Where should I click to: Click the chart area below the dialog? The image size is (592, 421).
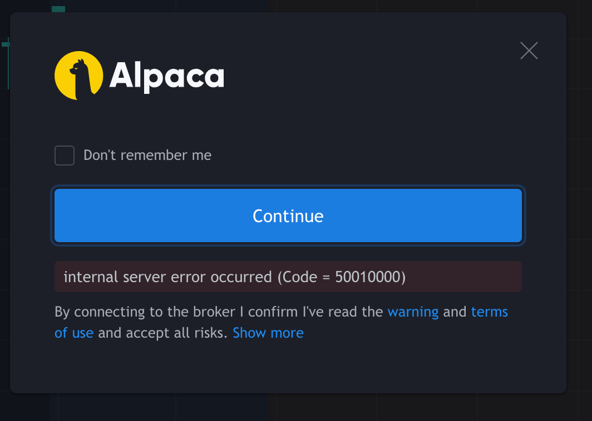tap(288, 408)
